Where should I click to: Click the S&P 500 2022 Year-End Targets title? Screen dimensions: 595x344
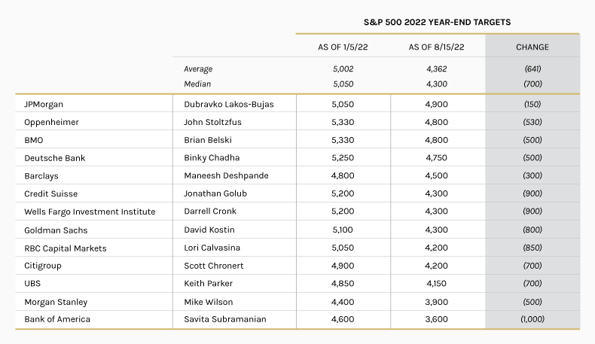coord(437,23)
